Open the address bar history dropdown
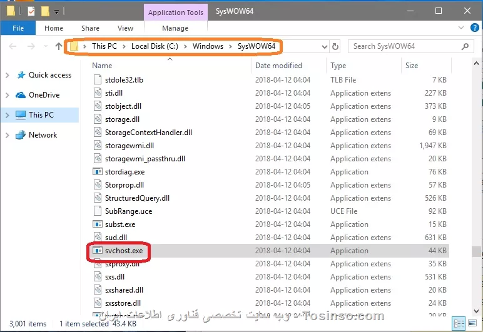483x332 pixels. [x=324, y=47]
